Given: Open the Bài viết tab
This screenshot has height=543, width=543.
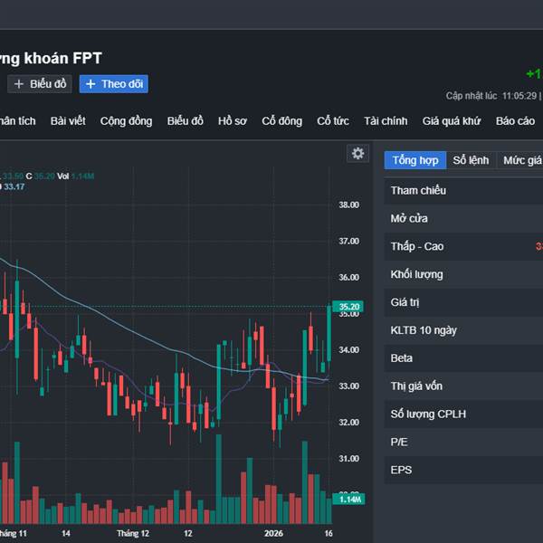Looking at the screenshot, I should pyautogui.click(x=68, y=121).
